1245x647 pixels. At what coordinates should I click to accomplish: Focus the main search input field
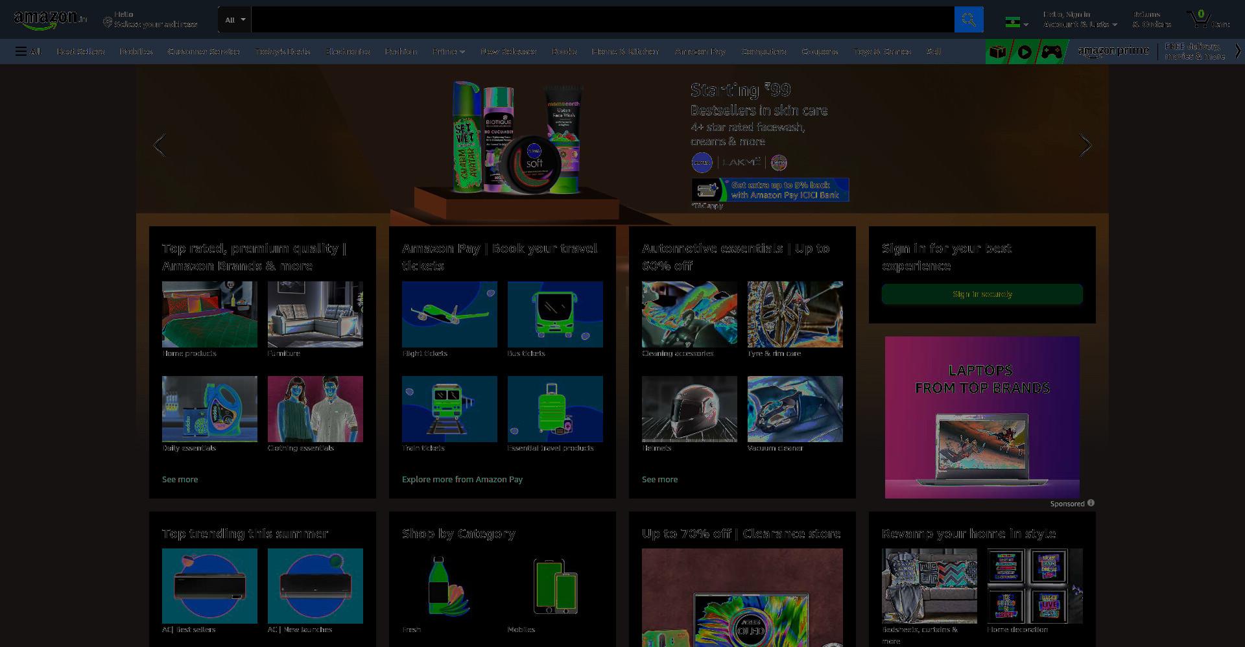(x=603, y=19)
